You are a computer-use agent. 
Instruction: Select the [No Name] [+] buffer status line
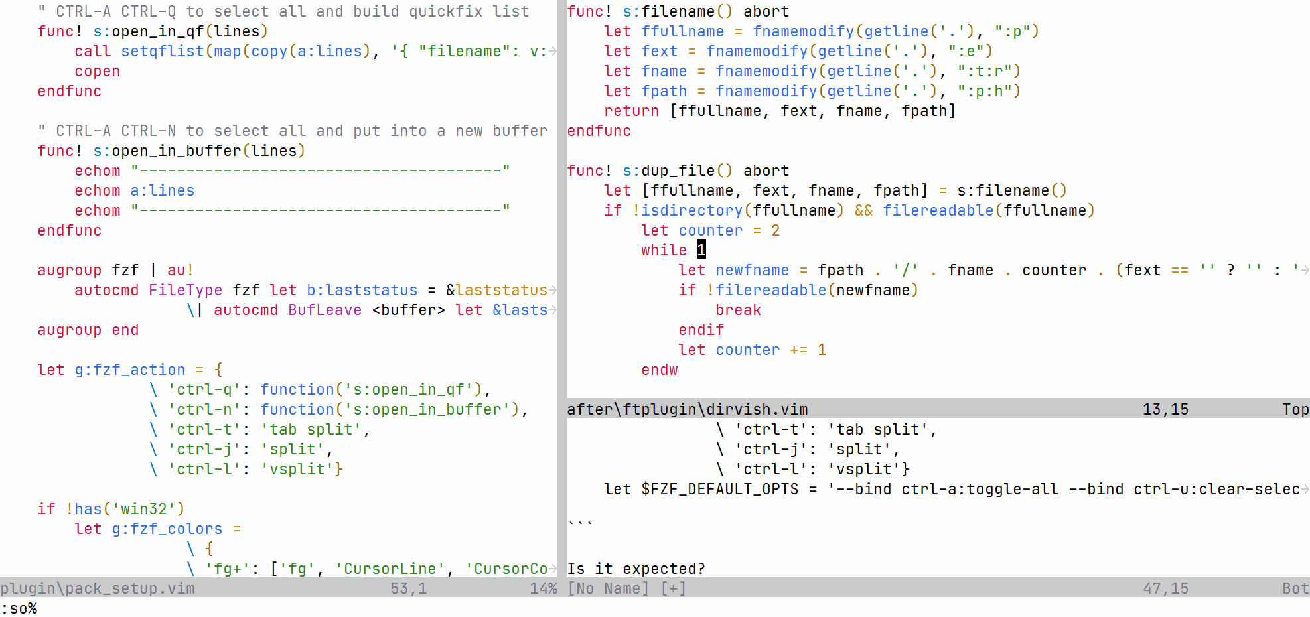coord(627,588)
